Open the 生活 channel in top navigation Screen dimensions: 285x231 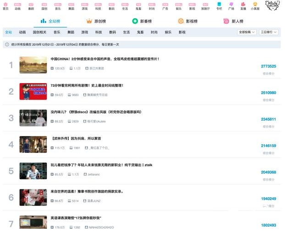(x=125, y=6)
